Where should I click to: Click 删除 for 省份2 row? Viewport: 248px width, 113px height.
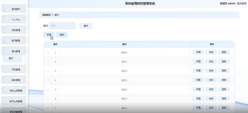click(x=224, y=108)
